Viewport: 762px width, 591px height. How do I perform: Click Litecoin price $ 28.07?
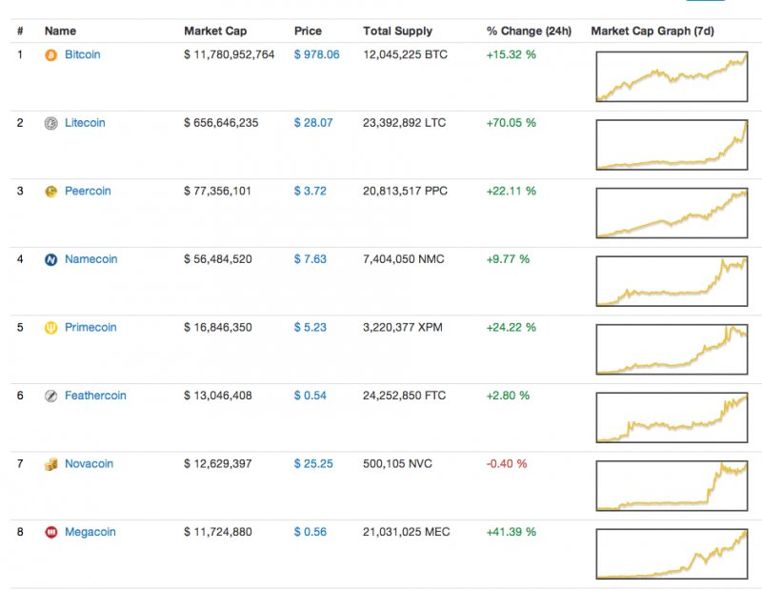point(313,123)
